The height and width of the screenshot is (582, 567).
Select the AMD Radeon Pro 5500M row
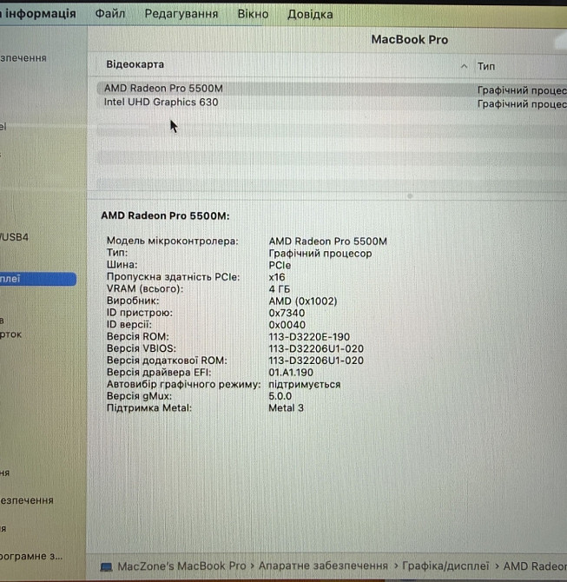click(332, 89)
